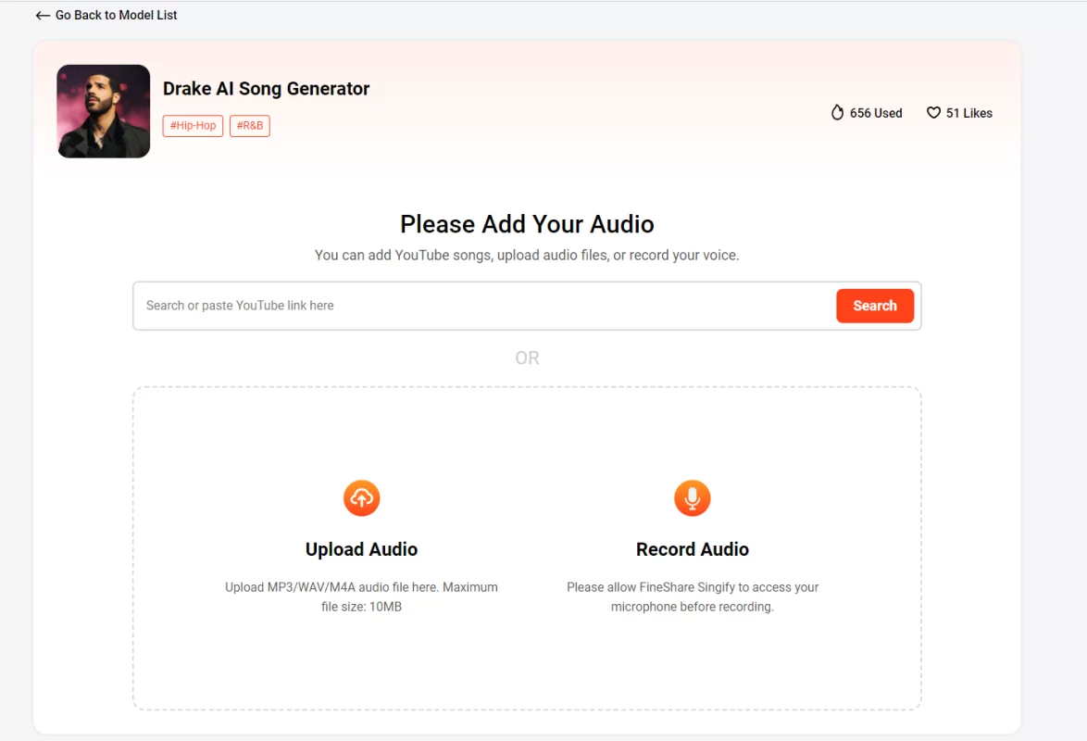The image size is (1087, 741).
Task: Click the Upload Audio cloud icon
Action: [x=361, y=498]
